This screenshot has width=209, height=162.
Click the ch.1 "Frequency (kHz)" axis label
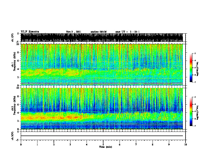coord(15,61)
